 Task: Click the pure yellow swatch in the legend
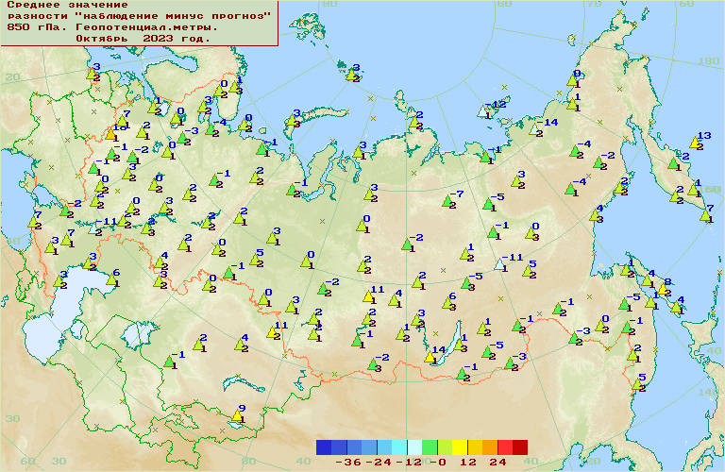[460, 447]
